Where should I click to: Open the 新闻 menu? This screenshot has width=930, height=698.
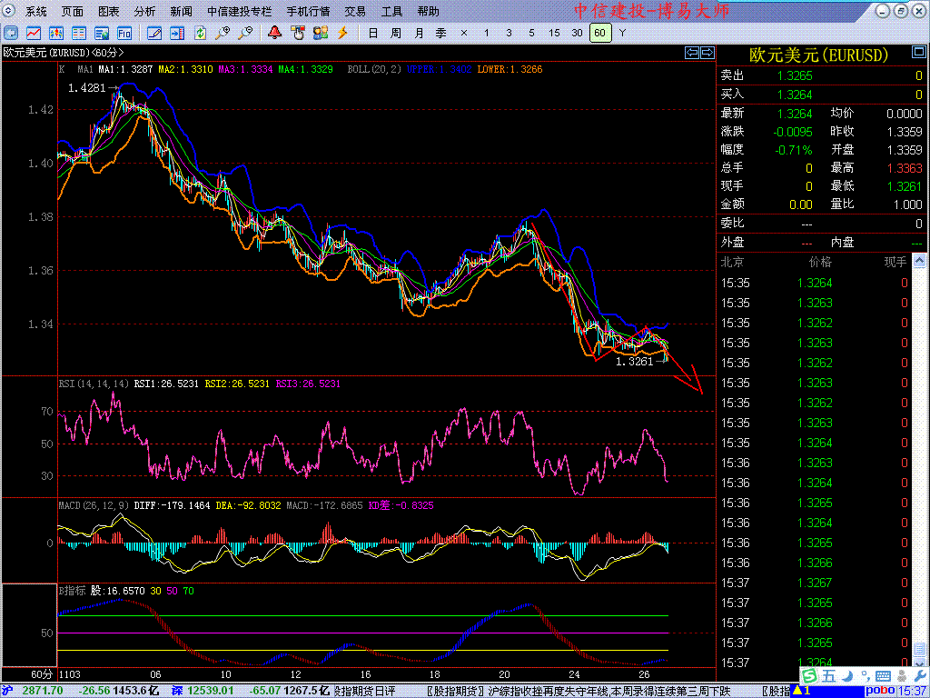coord(181,11)
